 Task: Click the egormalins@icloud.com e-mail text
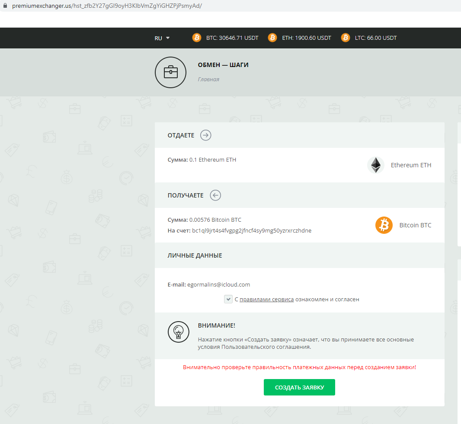pyautogui.click(x=219, y=285)
